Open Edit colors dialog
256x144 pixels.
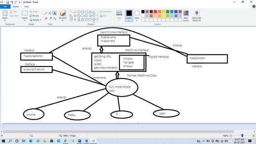(x=186, y=16)
